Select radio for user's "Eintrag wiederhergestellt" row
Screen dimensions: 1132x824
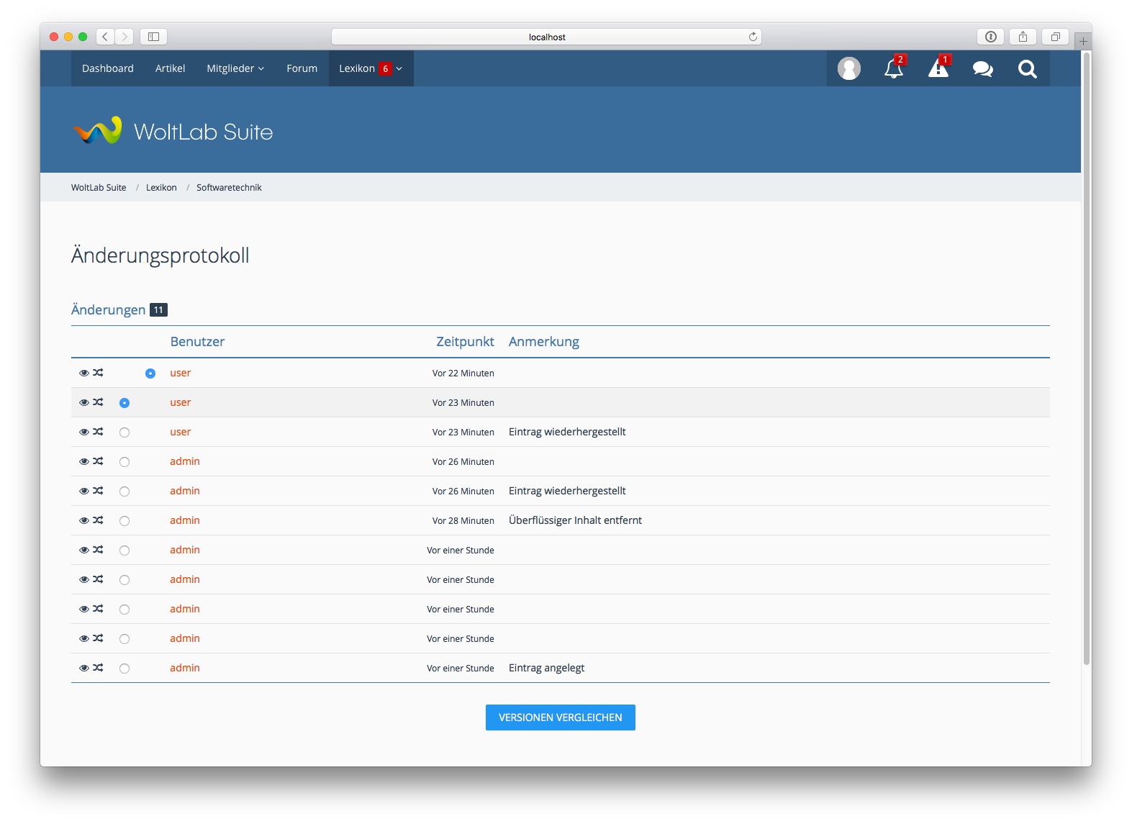(x=124, y=433)
